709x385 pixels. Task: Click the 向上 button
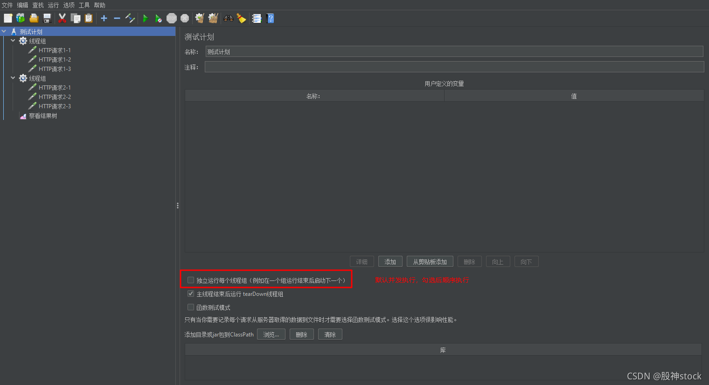tap(498, 262)
